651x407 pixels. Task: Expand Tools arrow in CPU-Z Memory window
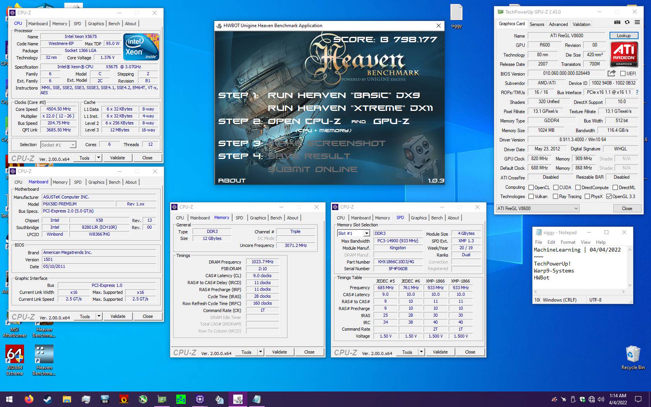tap(261, 352)
